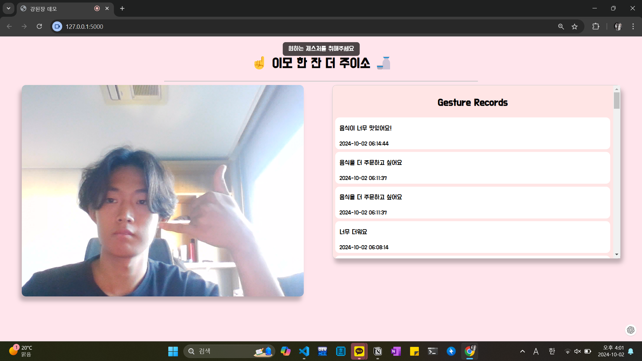Screen dimensions: 642x361
Task: Click the timestamp 2024-10-02 06:08:14
Action: tap(364, 247)
